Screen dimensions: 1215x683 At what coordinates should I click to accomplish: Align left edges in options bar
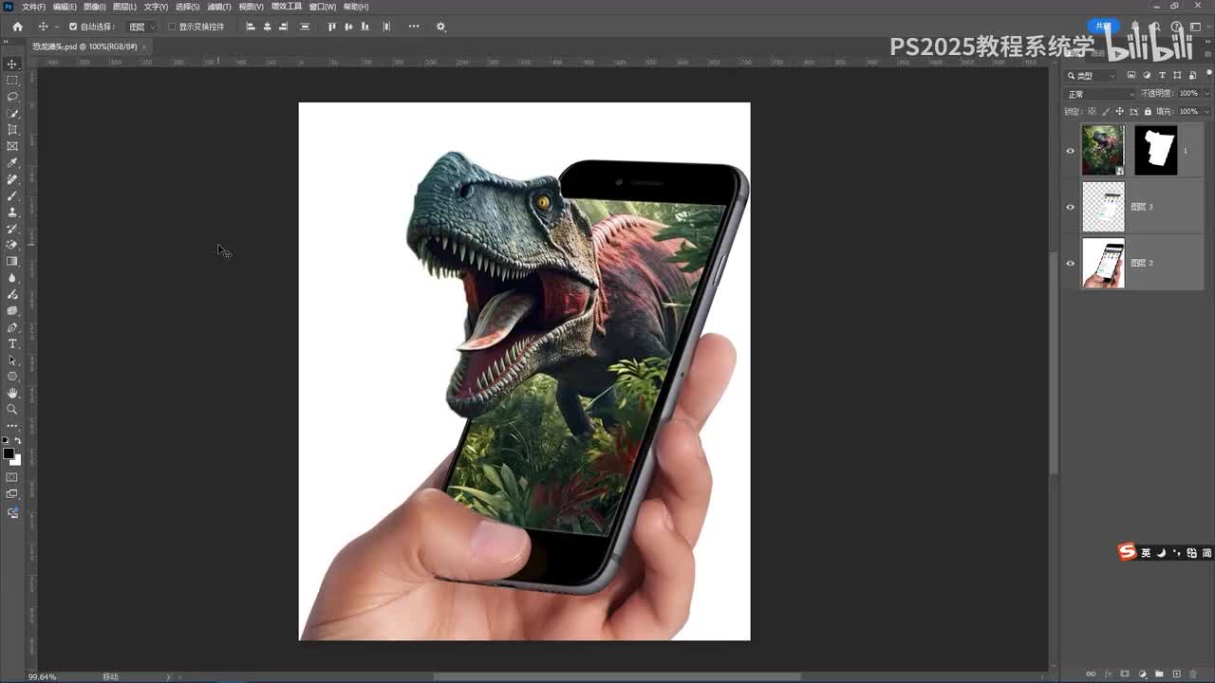251,27
